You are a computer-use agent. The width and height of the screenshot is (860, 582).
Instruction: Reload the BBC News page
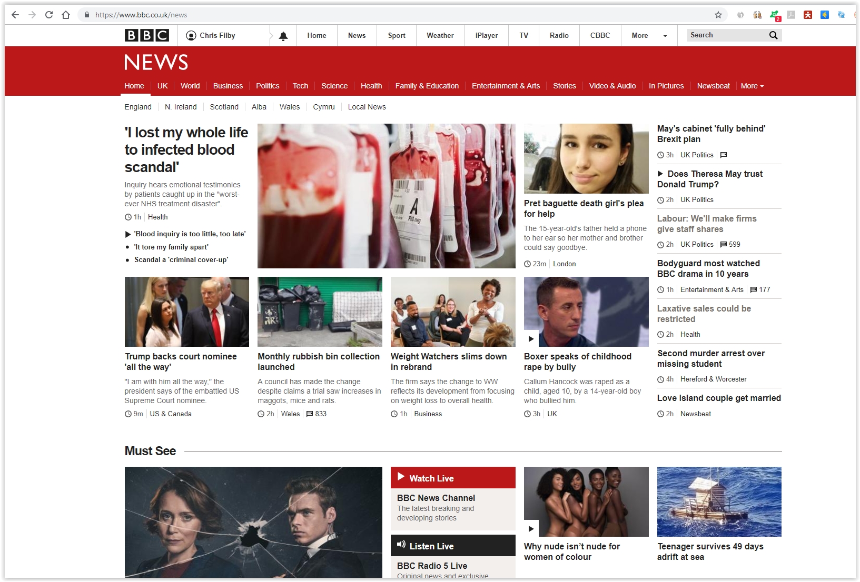[x=49, y=15]
